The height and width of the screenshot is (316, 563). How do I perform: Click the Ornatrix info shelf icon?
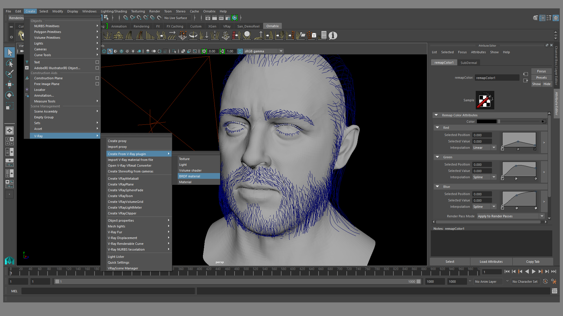tap(333, 36)
